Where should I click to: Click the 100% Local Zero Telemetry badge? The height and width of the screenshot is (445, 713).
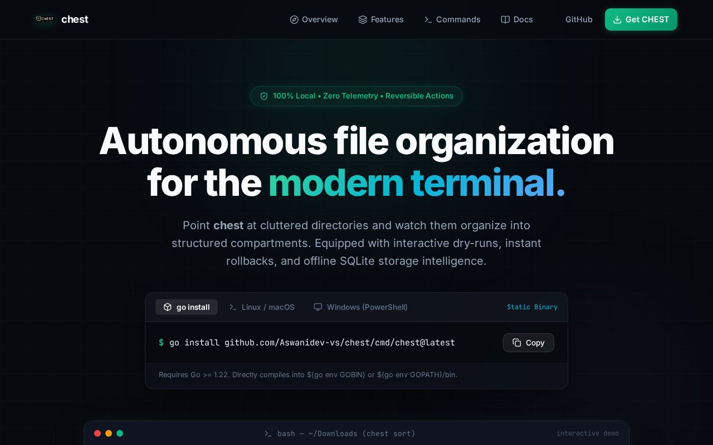coord(356,96)
